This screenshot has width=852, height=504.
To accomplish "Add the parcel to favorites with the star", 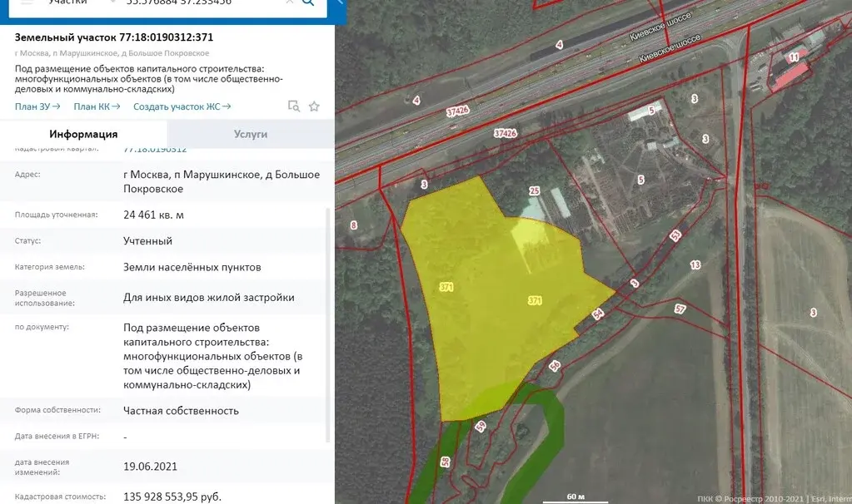I will coord(314,106).
